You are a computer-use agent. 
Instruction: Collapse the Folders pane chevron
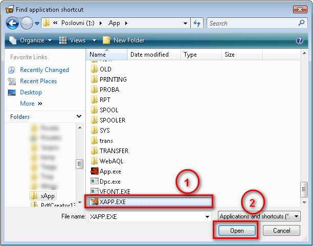(79, 117)
